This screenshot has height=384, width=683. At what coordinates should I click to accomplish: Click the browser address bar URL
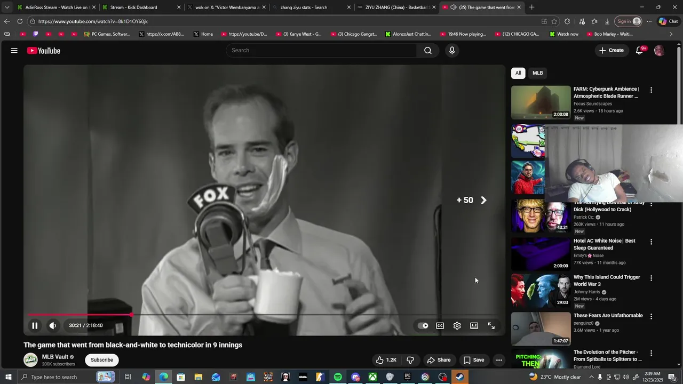click(93, 21)
